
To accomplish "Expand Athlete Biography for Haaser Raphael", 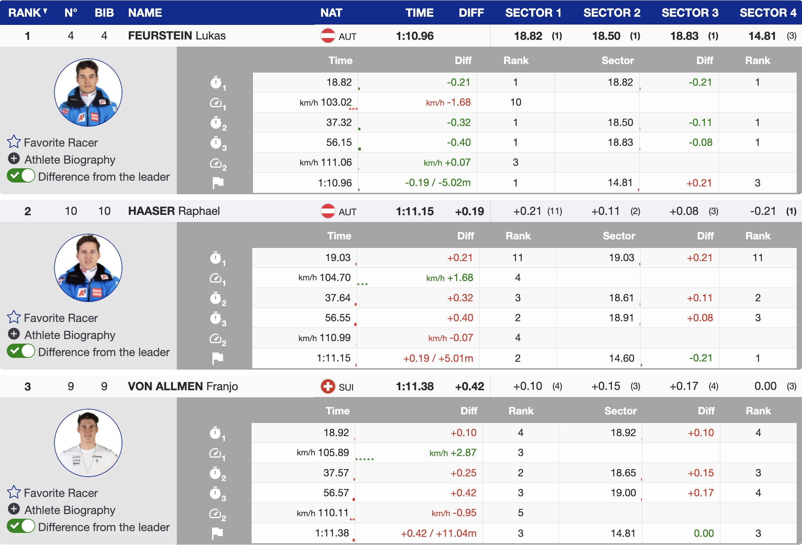I will tap(14, 334).
